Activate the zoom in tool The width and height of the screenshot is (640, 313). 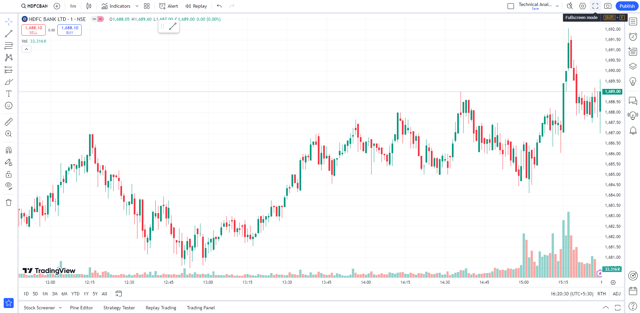pyautogui.click(x=9, y=134)
